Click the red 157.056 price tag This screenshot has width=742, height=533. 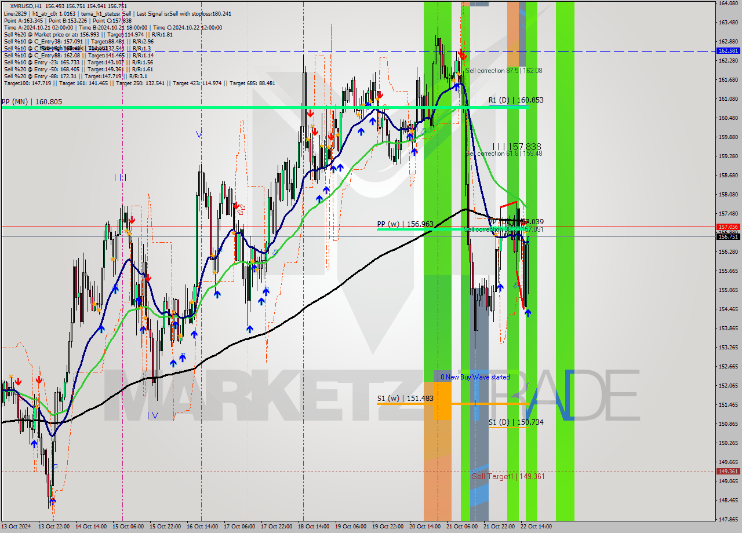click(x=728, y=227)
